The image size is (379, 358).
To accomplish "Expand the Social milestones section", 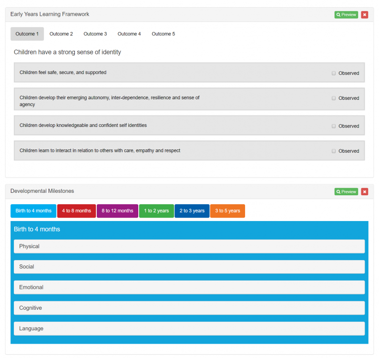I will pos(189,267).
